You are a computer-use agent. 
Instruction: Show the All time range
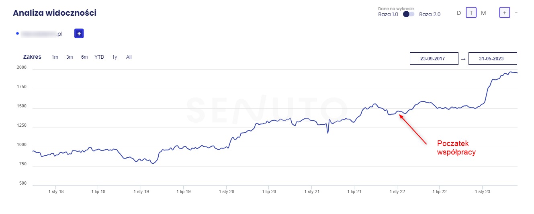click(129, 57)
